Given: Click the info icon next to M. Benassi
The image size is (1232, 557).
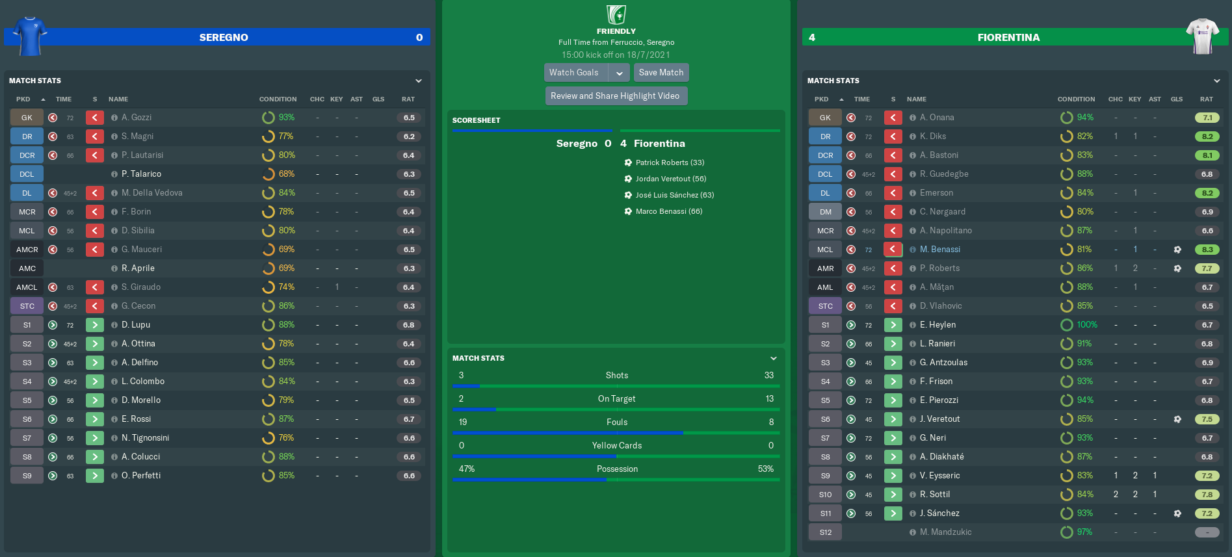Looking at the screenshot, I should pos(913,250).
